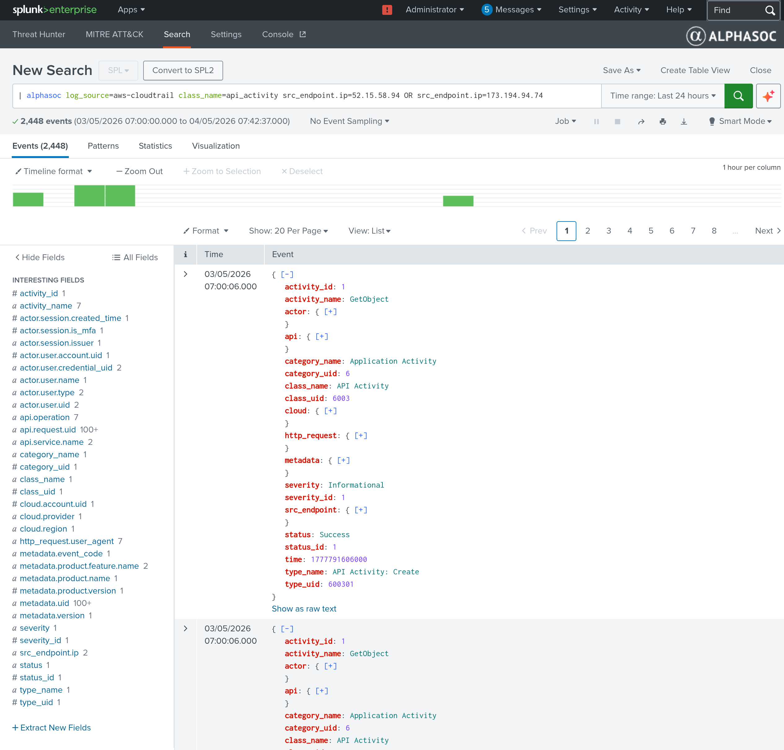Click Zoom Out on timeline
784x750 pixels.
click(x=139, y=172)
